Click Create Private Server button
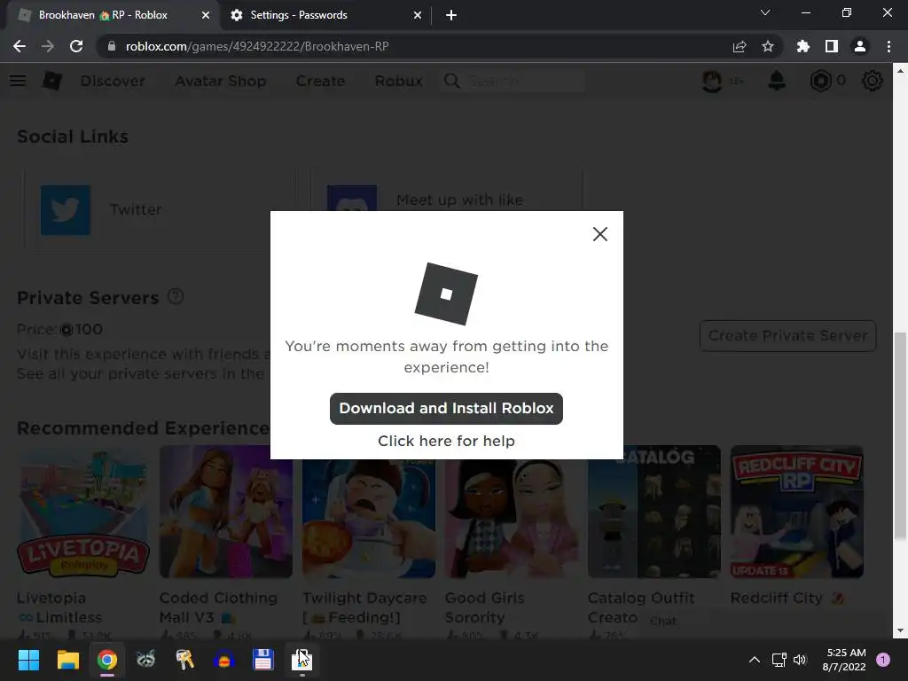This screenshot has width=908, height=681. [787, 336]
